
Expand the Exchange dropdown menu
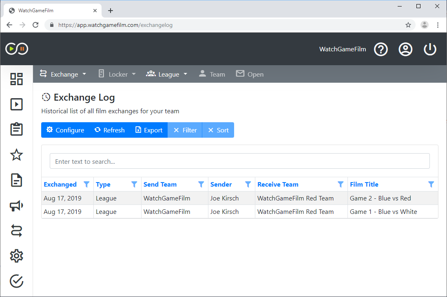(63, 74)
